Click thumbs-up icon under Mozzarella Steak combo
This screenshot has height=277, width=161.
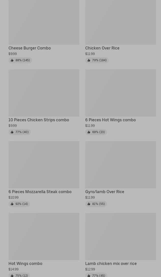[x=12, y=204]
